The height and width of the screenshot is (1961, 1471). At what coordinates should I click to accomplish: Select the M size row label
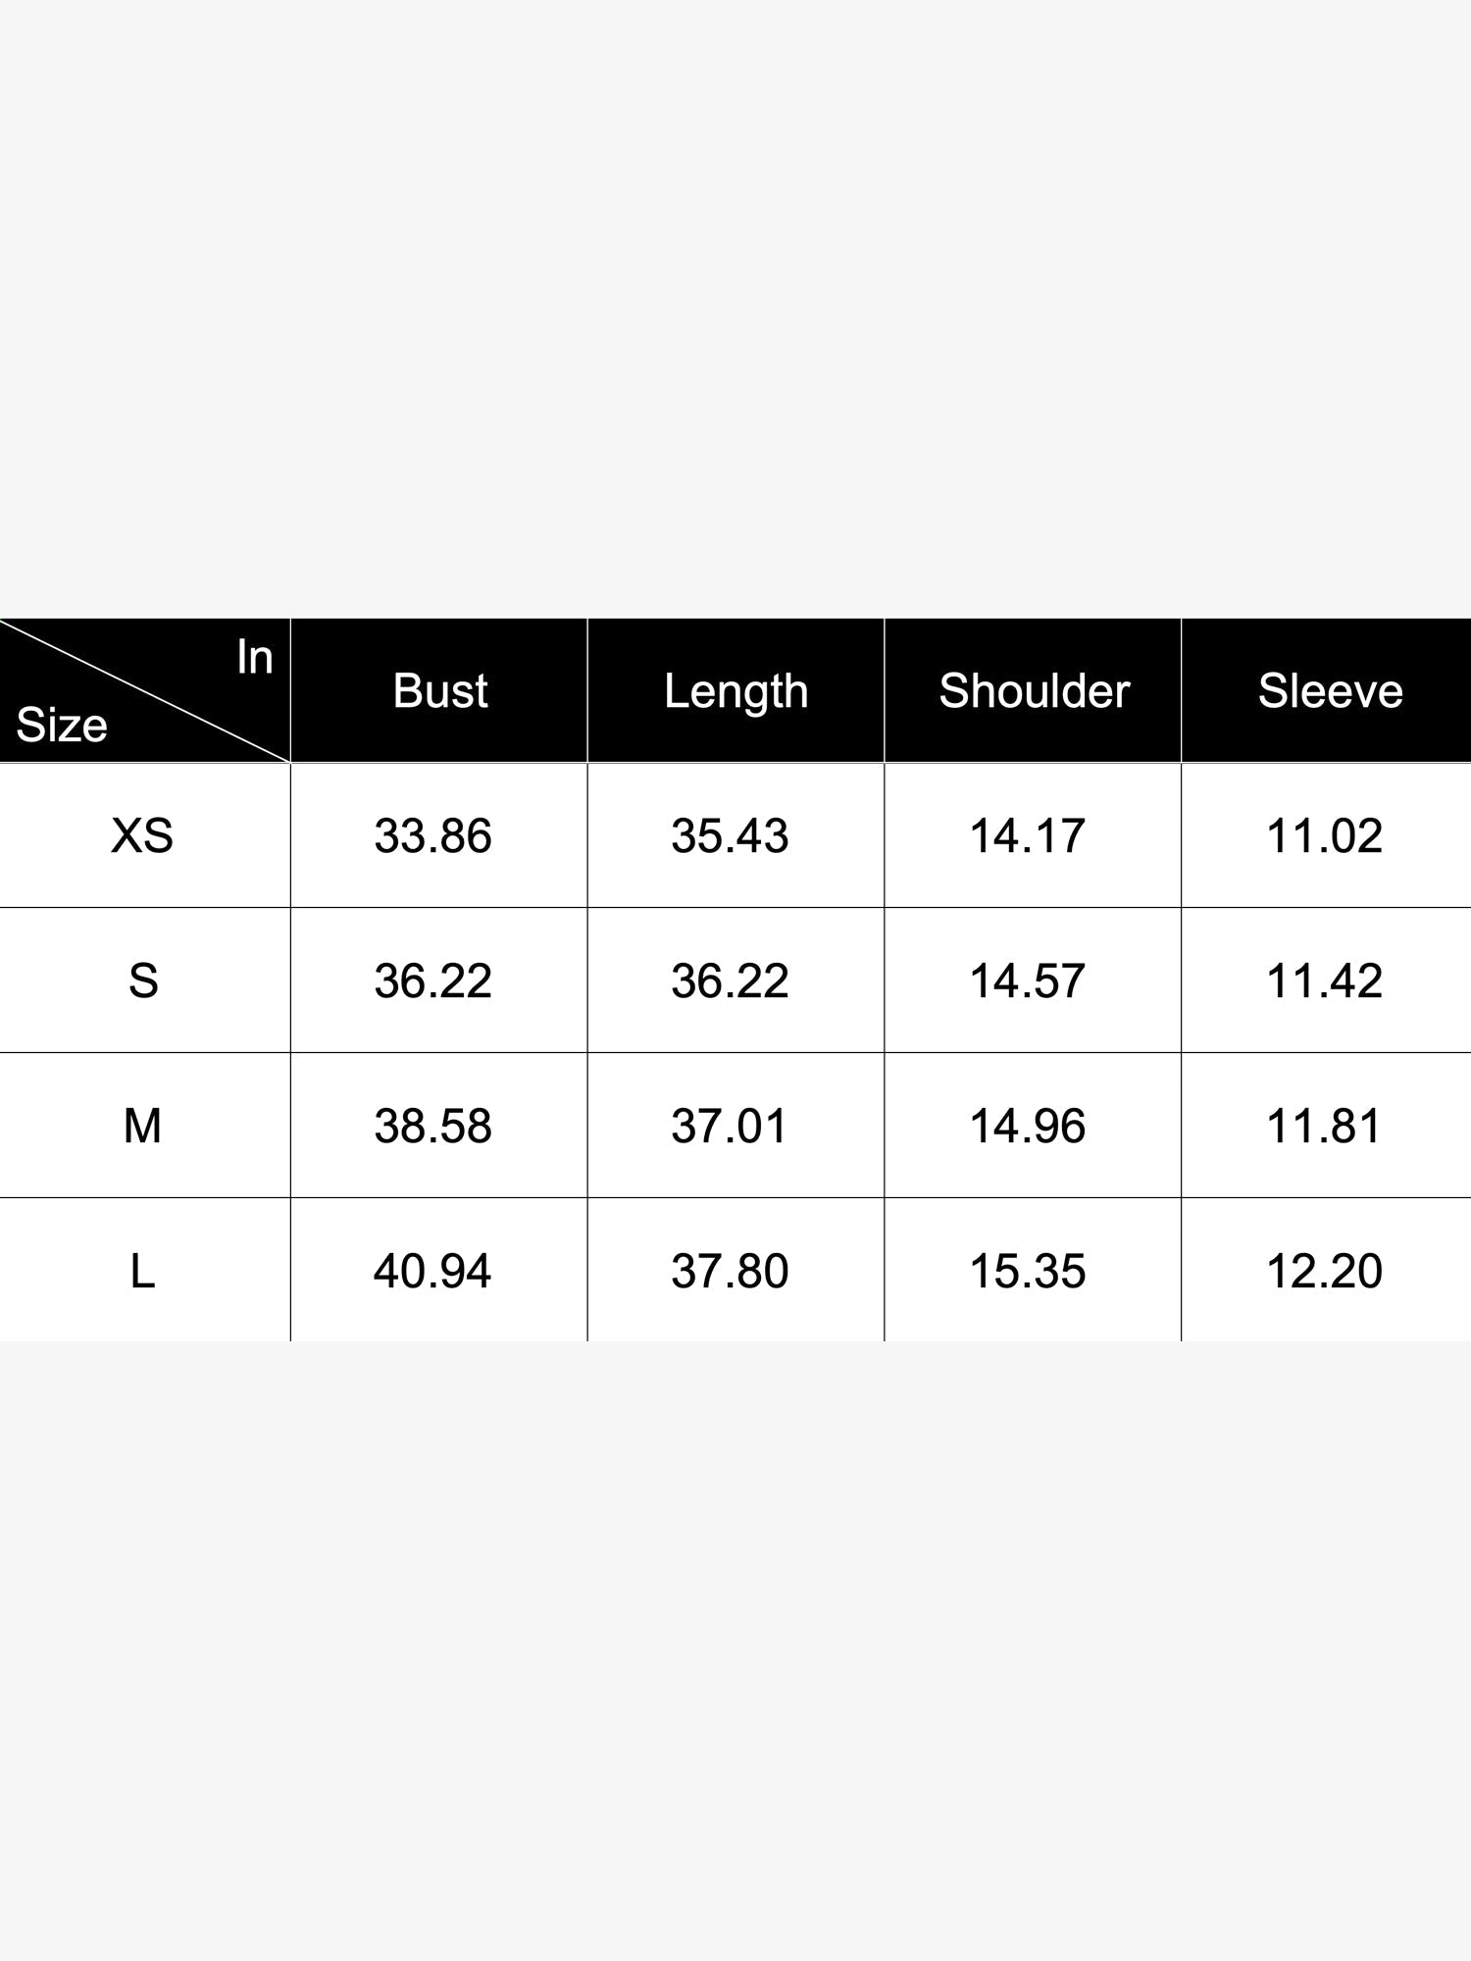[142, 1126]
